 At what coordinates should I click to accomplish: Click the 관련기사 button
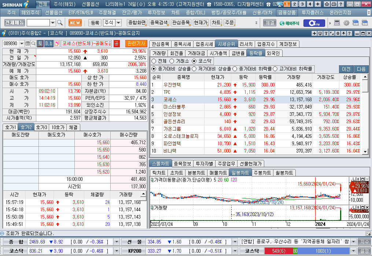pos(136,43)
